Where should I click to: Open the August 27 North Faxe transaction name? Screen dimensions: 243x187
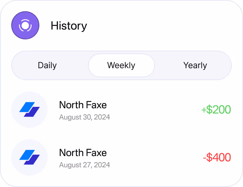click(83, 153)
